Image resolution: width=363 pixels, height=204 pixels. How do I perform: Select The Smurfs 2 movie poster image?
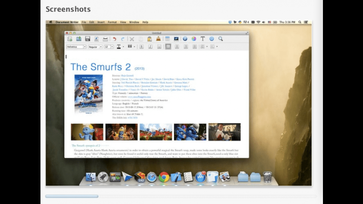88,94
